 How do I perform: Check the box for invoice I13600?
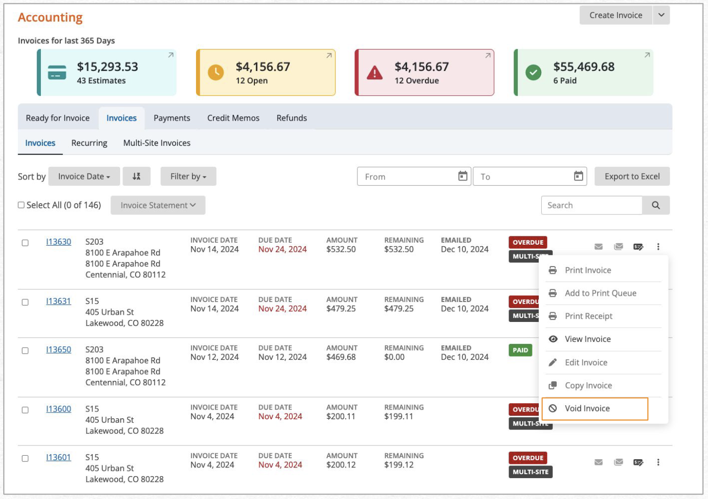point(25,410)
